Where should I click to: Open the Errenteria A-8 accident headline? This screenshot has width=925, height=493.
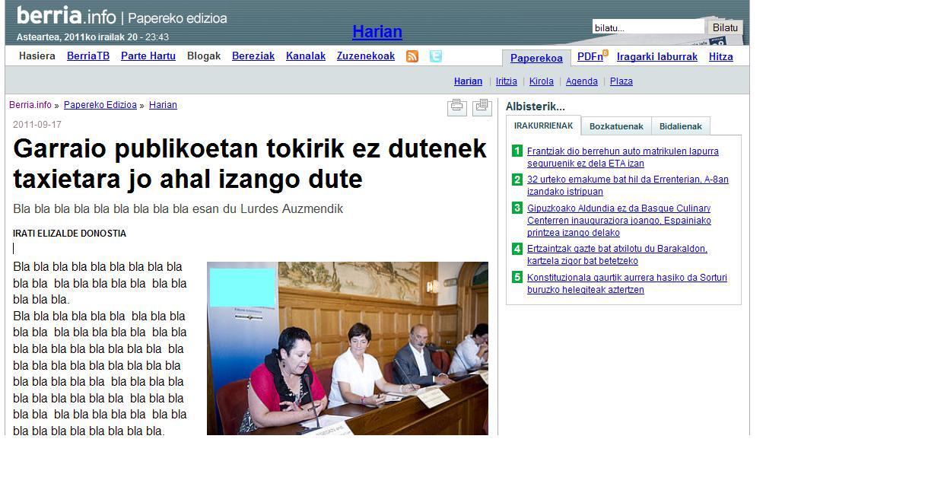point(627,186)
